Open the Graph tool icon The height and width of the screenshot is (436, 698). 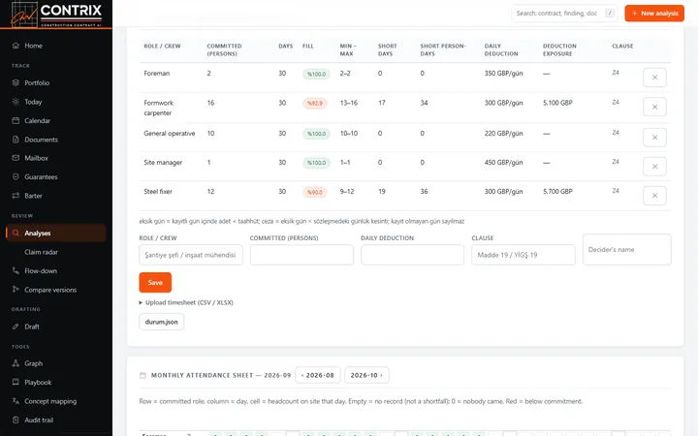point(16,363)
